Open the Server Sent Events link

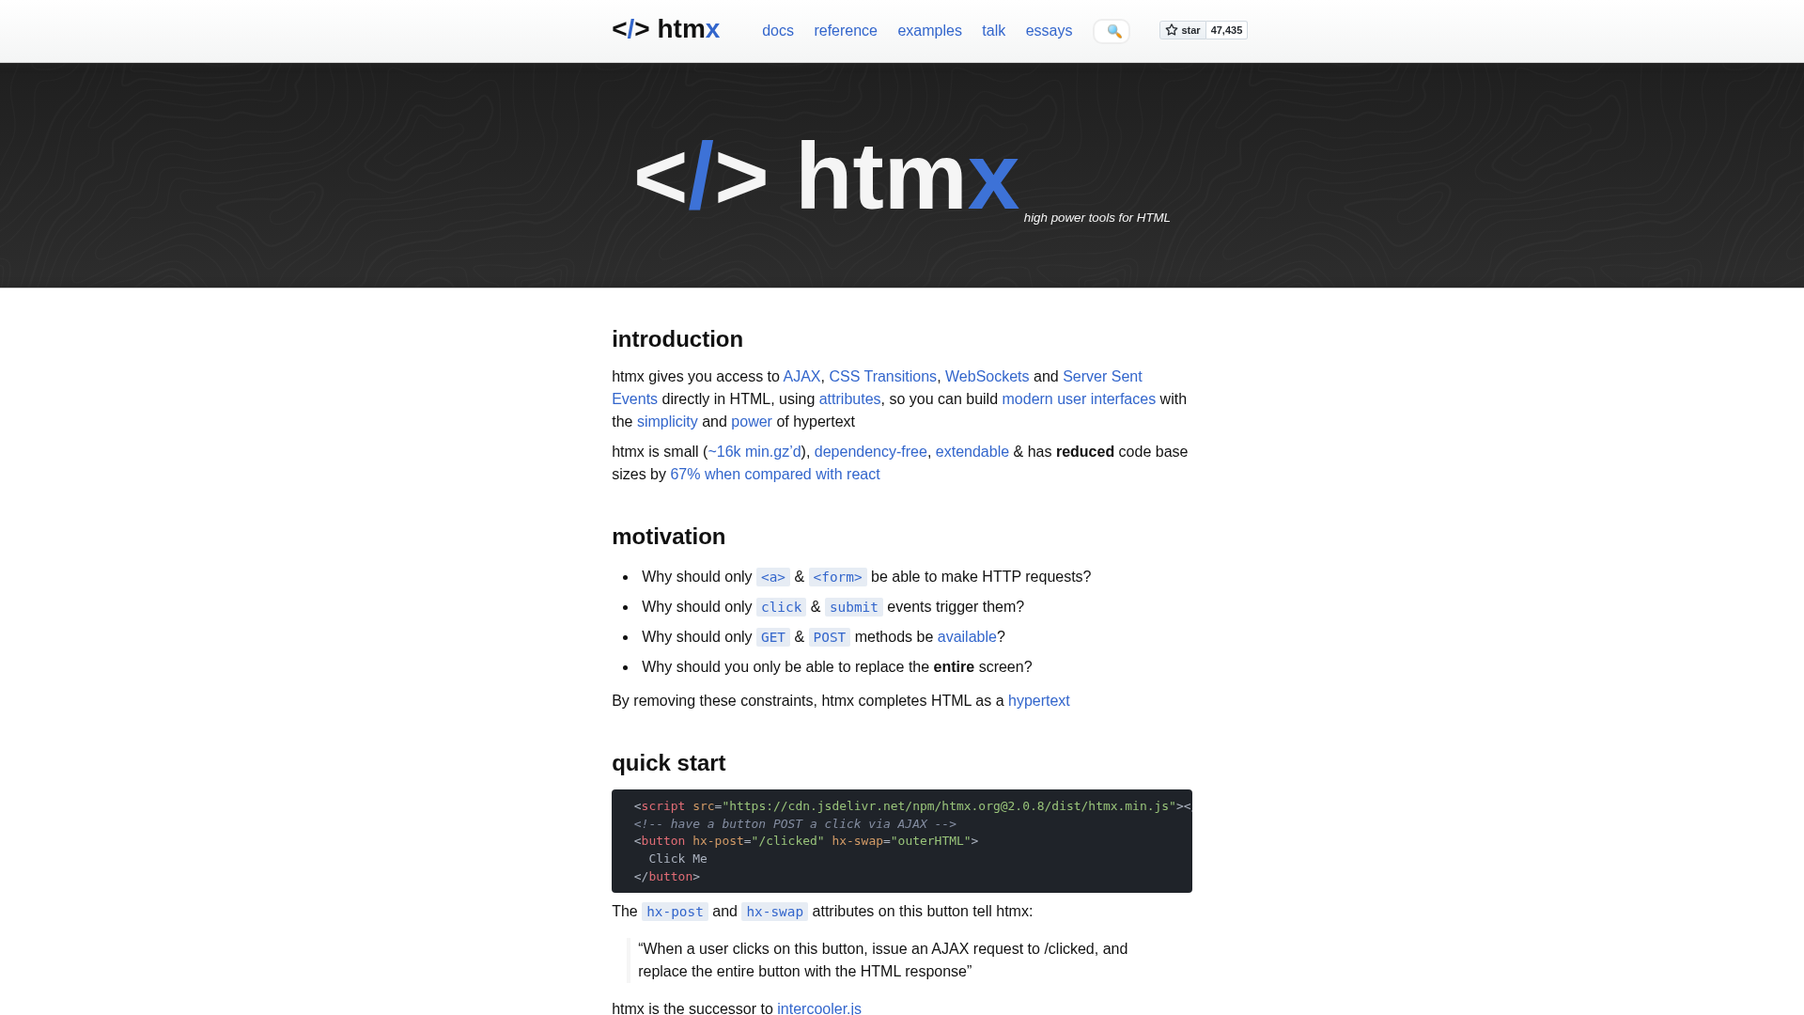click(x=1102, y=376)
